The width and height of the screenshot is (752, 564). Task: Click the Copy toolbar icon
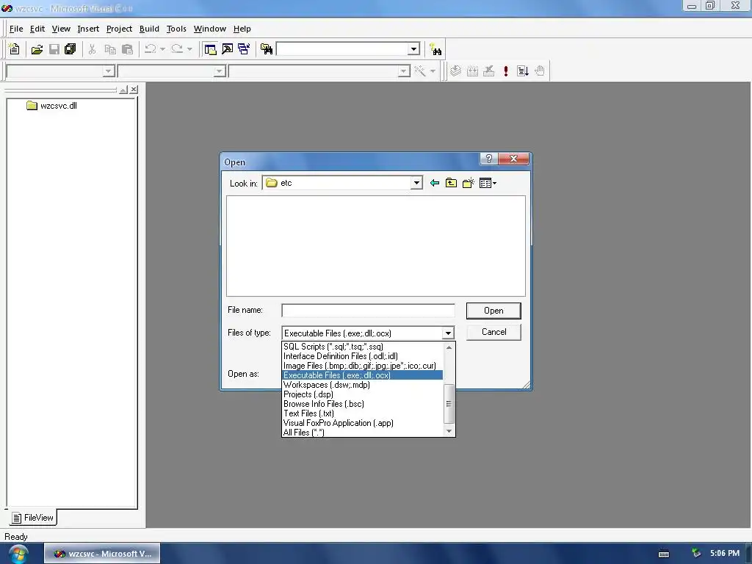(110, 49)
